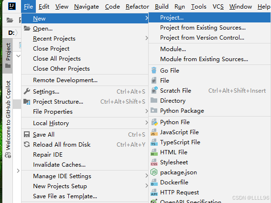Image resolution: width=271 pixels, height=203 pixels.
Task: Open the Refactor menu
Action: [137, 7]
